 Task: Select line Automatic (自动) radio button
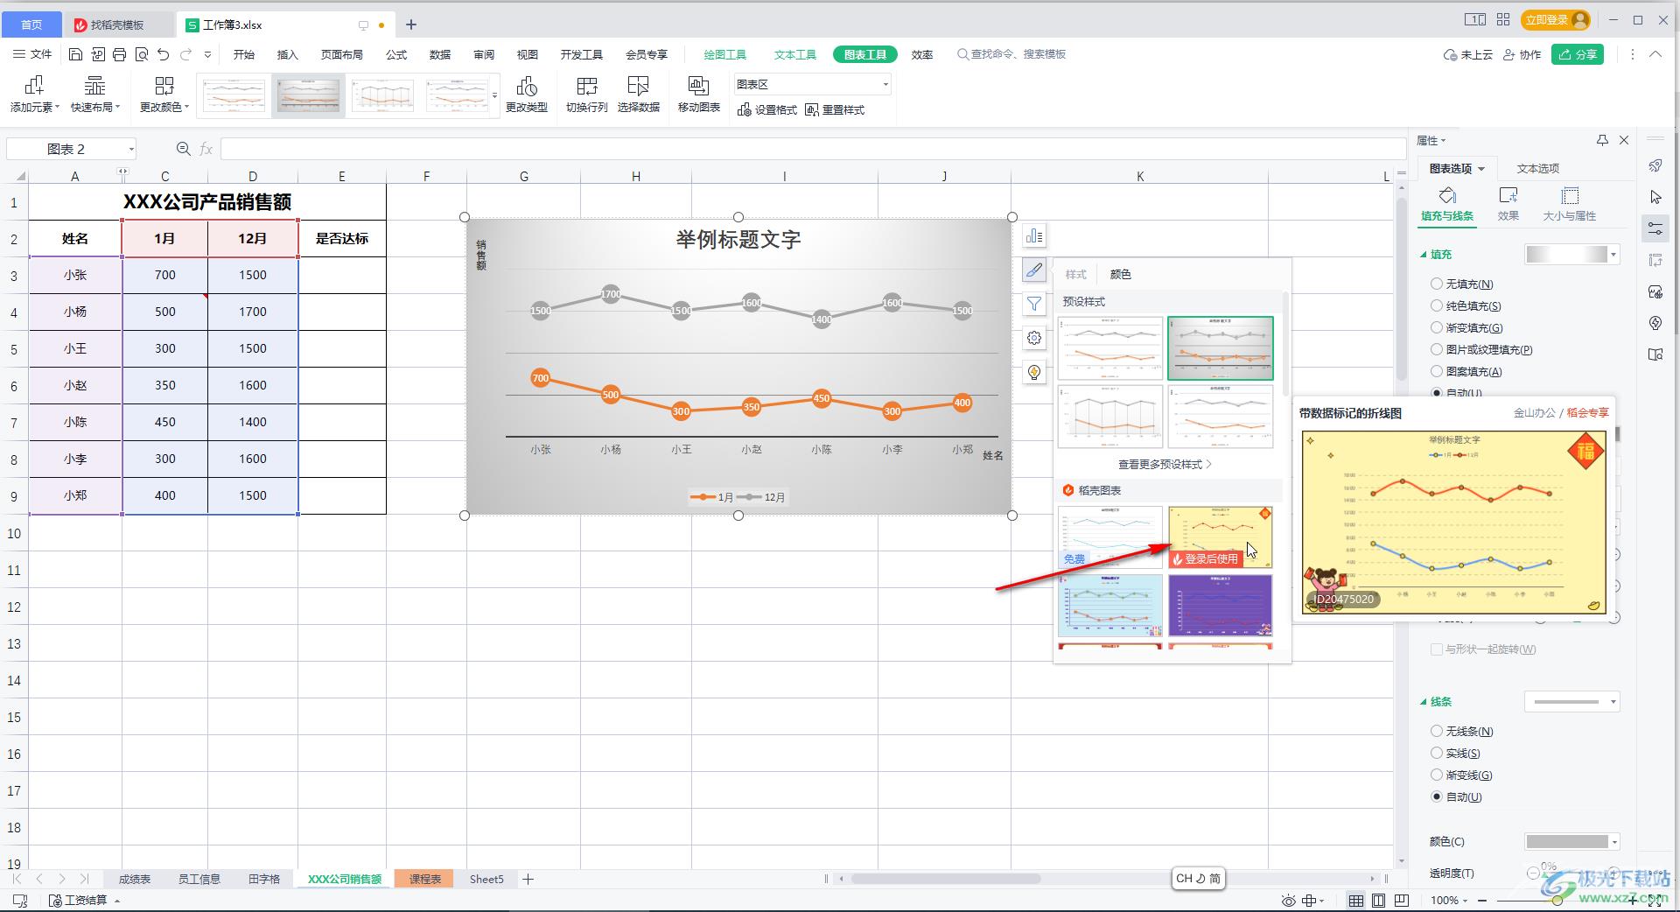1436,796
